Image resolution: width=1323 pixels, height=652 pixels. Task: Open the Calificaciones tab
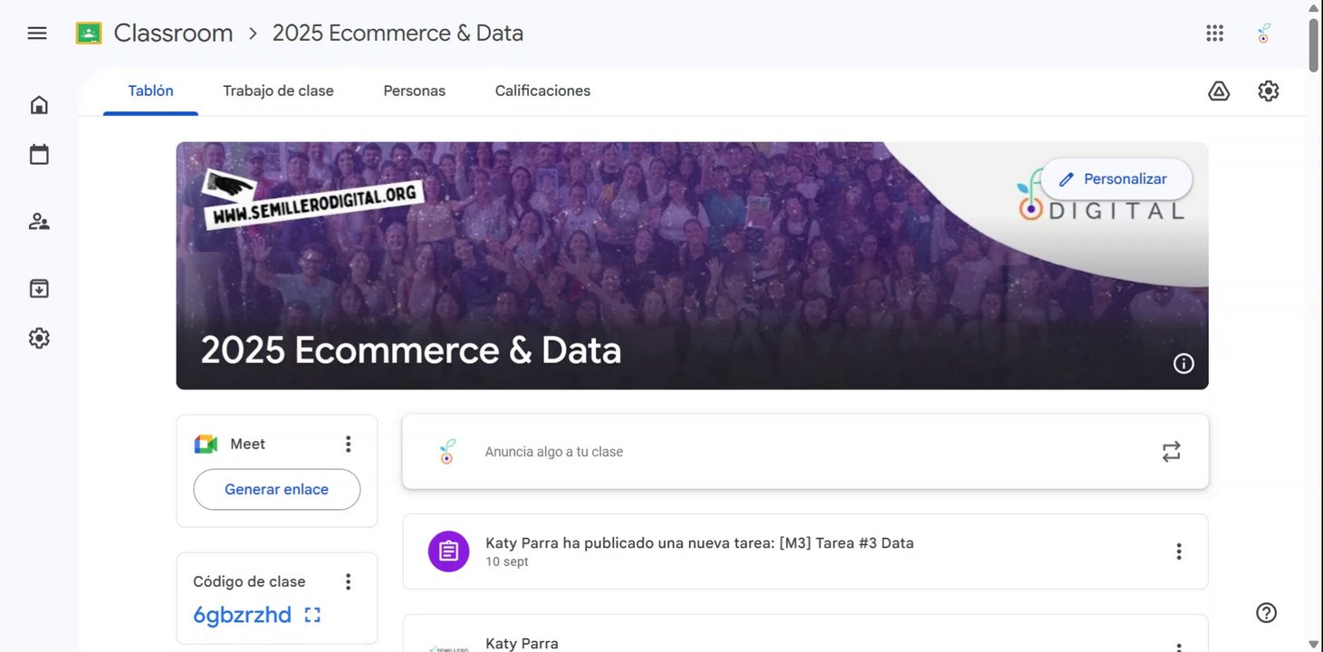tap(542, 91)
